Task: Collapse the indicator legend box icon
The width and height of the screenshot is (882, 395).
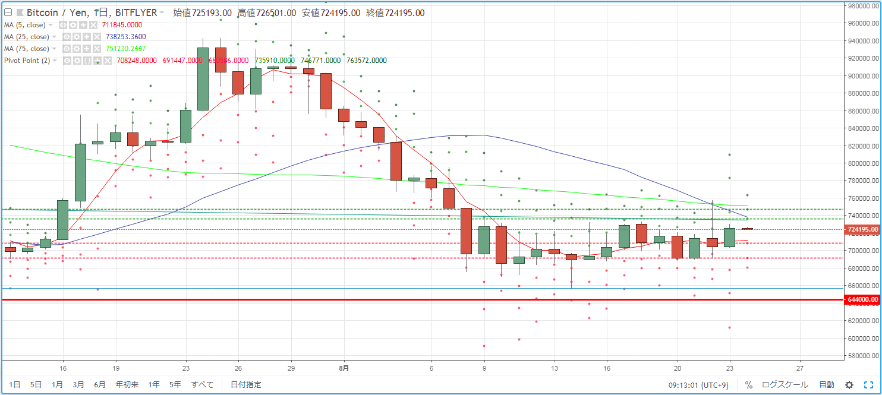Action: pos(8,12)
